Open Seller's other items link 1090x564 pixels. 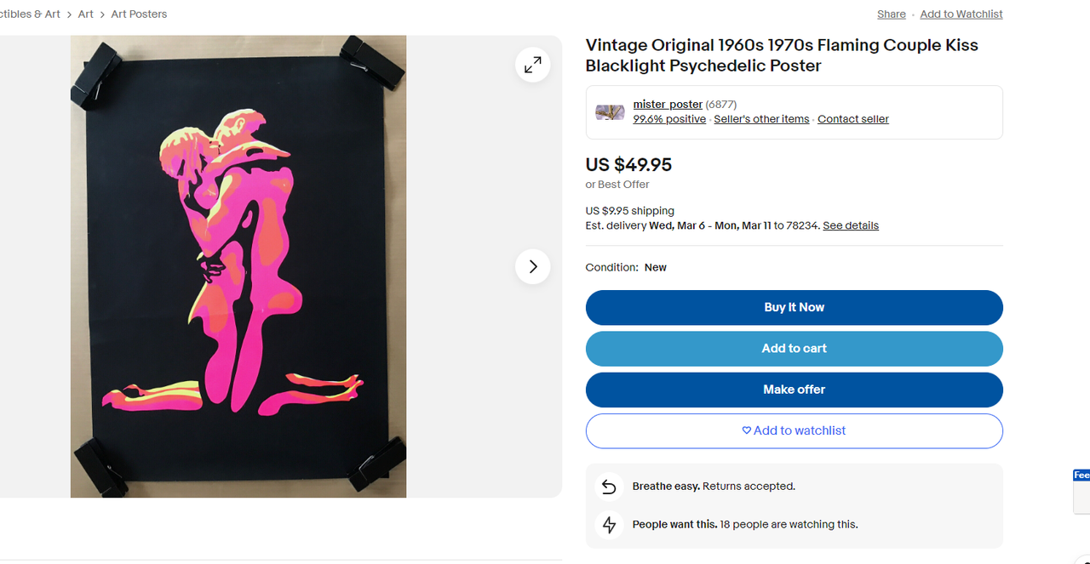click(x=761, y=119)
